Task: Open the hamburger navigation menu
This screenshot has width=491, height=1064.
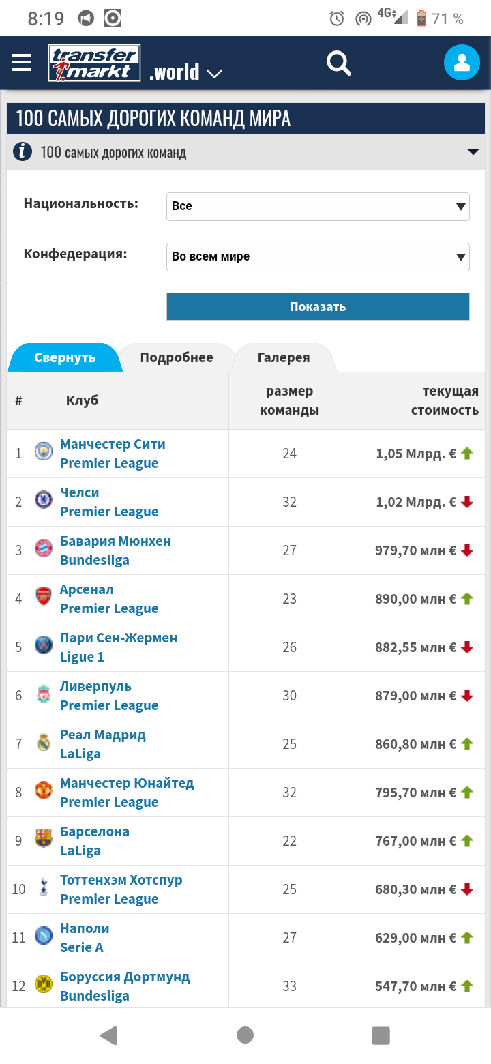Action: [22, 63]
